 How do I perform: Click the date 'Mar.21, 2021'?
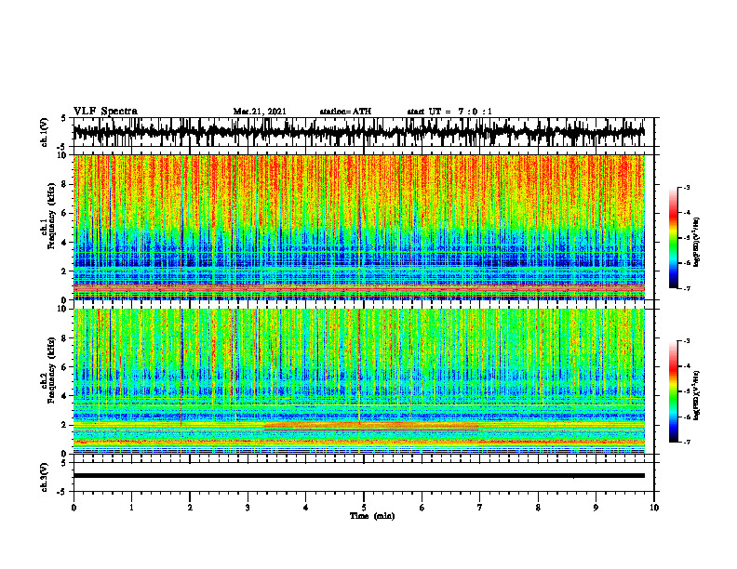pyautogui.click(x=260, y=112)
